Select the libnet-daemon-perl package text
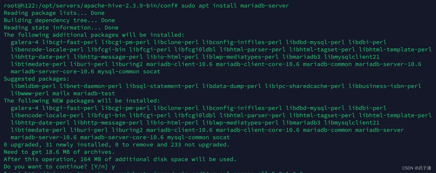The height and width of the screenshot is (173, 436). pyautogui.click(x=91, y=86)
